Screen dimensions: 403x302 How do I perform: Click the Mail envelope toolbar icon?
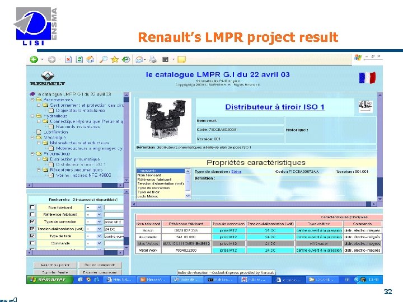139,60
